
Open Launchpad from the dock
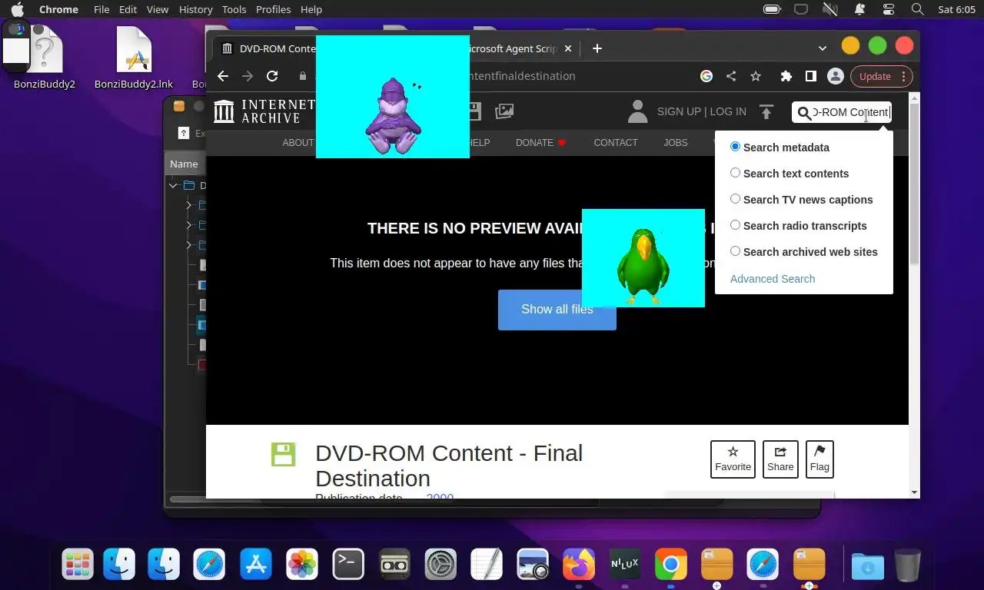[x=78, y=565]
